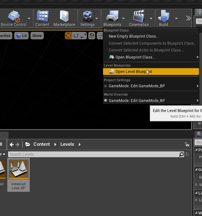Toggle world/local coordinate system globe
The height and width of the screenshot is (216, 202).
coord(92,36)
